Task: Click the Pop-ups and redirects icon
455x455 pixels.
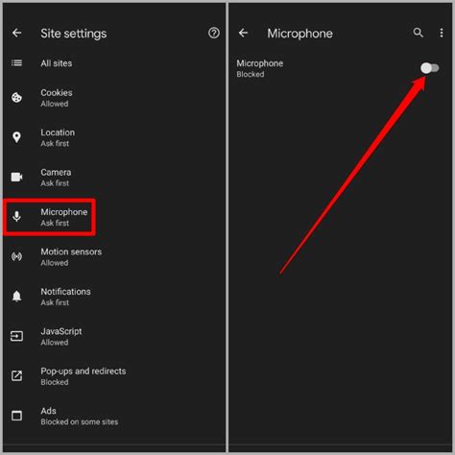Action: click(x=16, y=375)
